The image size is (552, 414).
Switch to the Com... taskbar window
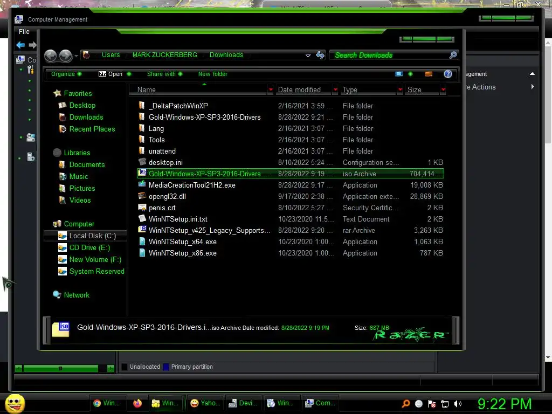click(320, 403)
